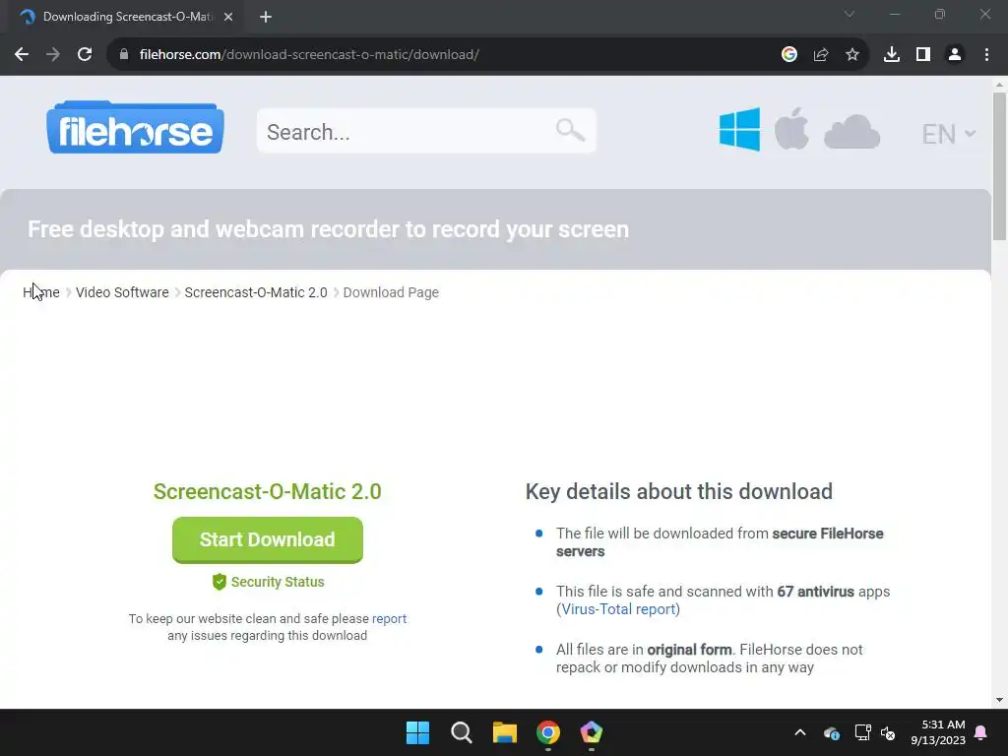Select the Apple Mac platform icon

pos(791,129)
